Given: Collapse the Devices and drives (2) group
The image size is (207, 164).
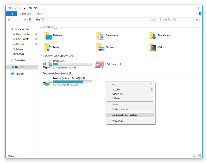Looking at the screenshot, I should coord(41,56).
